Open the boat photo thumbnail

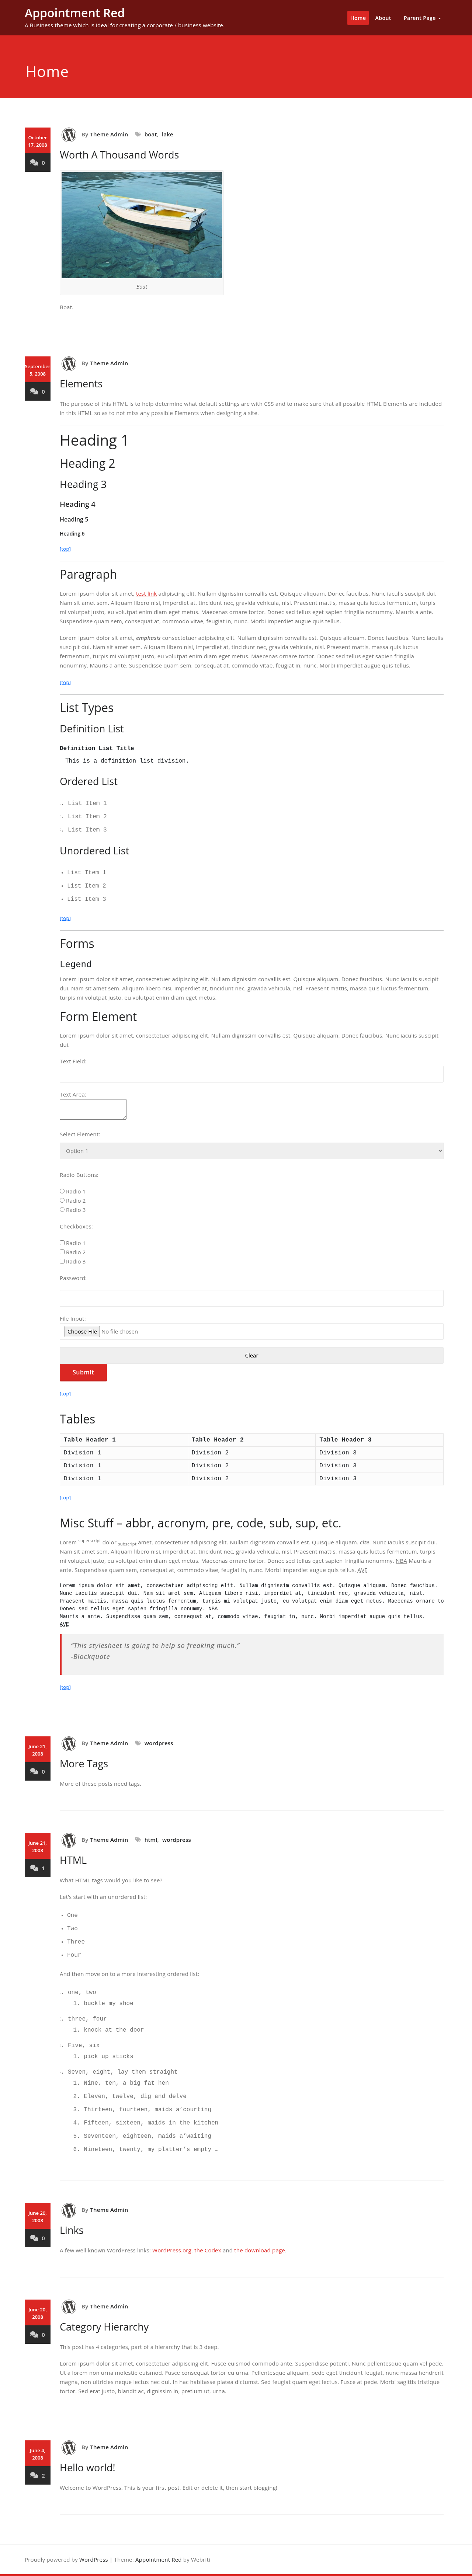coord(142,225)
